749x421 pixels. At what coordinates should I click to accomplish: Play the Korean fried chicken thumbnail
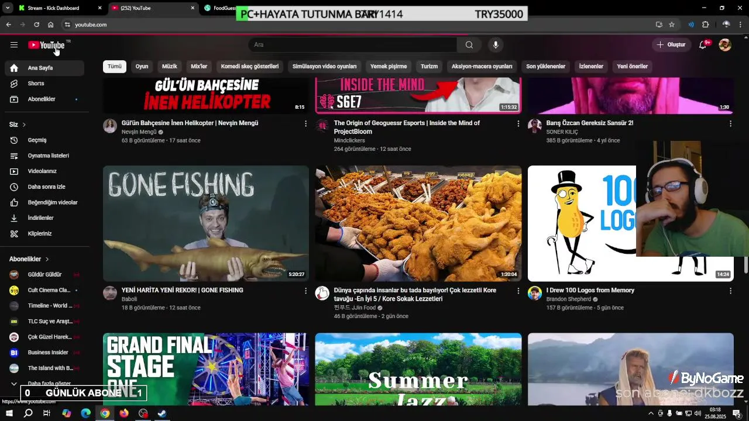pos(418,223)
